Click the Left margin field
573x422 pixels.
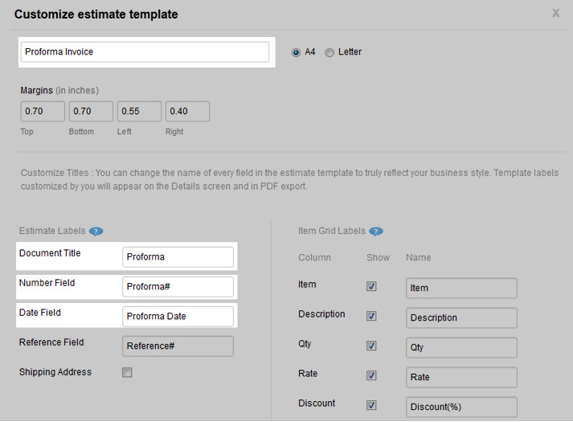[x=139, y=111]
